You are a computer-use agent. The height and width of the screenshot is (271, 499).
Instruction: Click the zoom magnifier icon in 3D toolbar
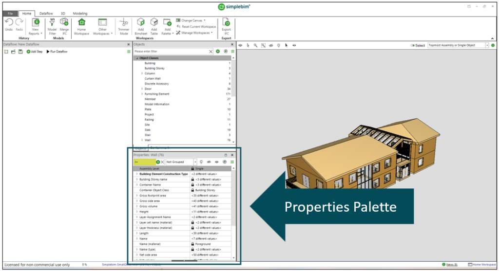click(x=255, y=45)
